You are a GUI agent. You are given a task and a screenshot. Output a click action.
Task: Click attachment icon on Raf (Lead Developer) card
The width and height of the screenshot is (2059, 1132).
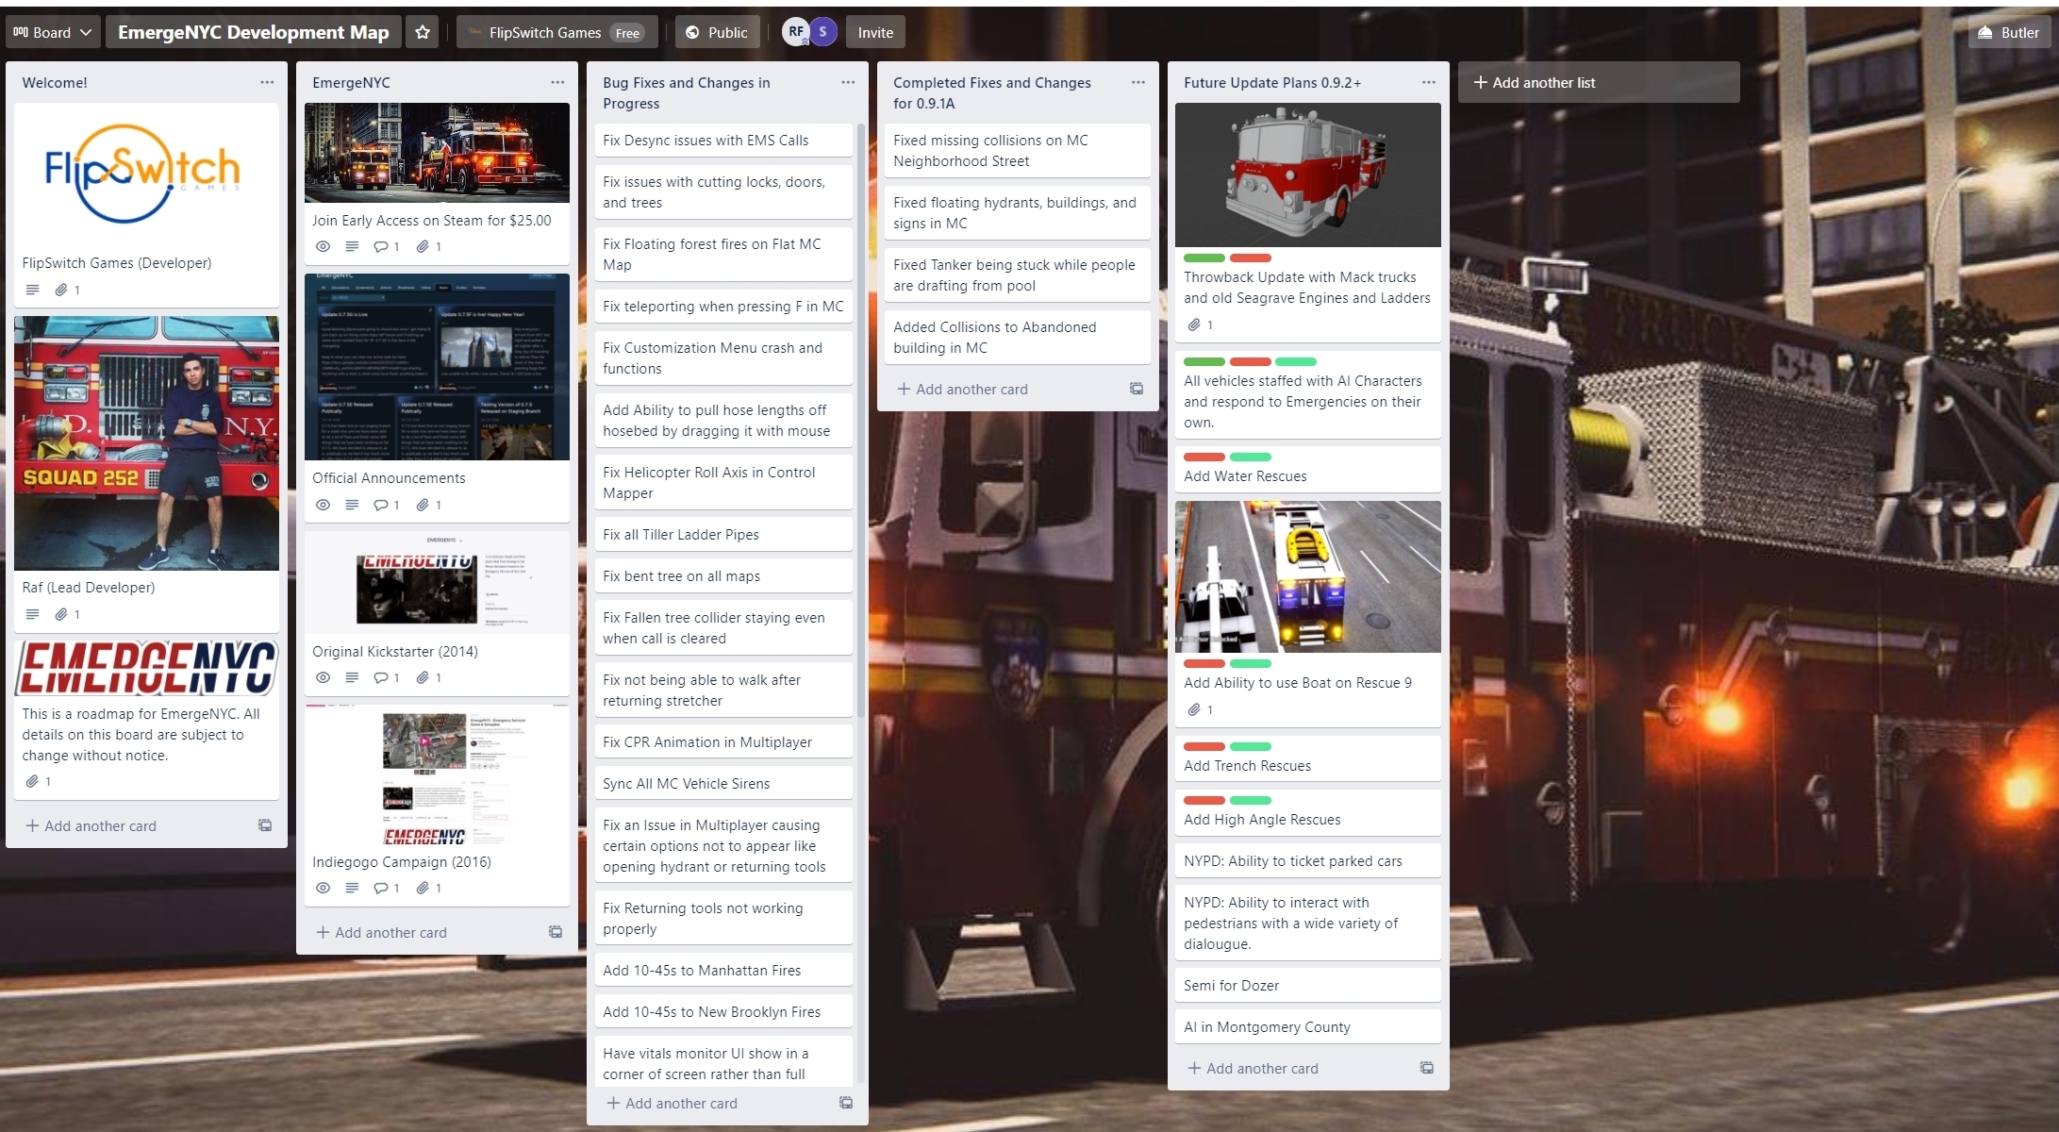click(x=61, y=614)
